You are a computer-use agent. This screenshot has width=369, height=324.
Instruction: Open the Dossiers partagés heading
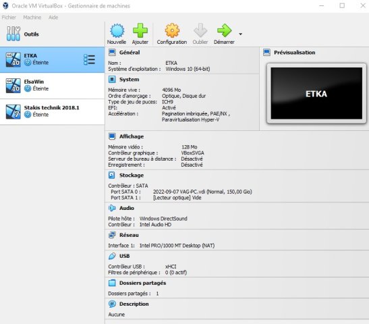[x=142, y=283]
